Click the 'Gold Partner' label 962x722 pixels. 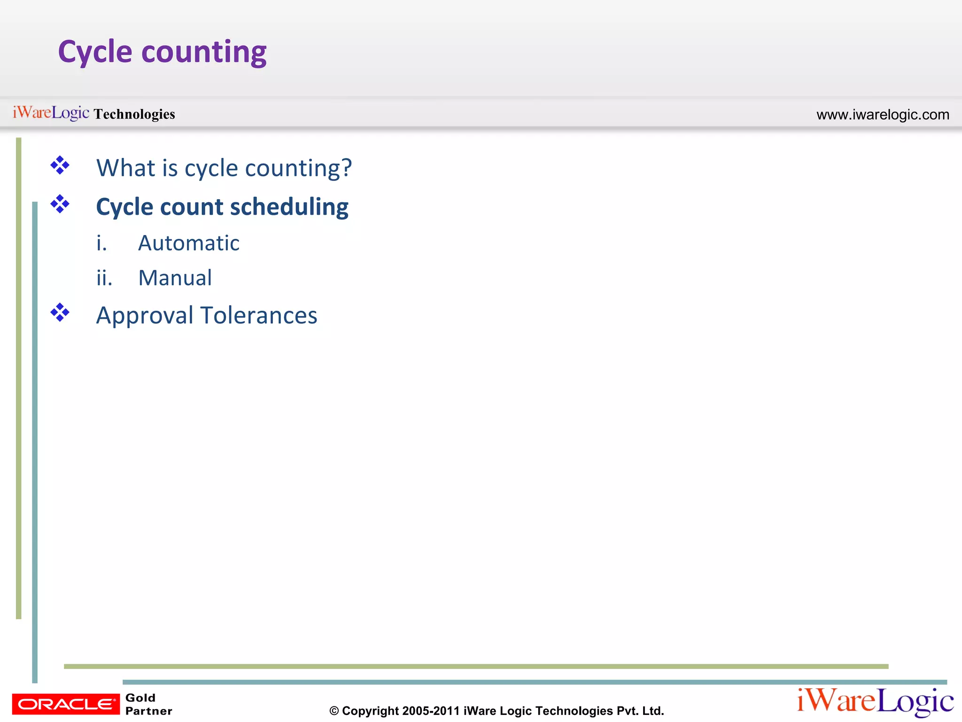coord(148,704)
